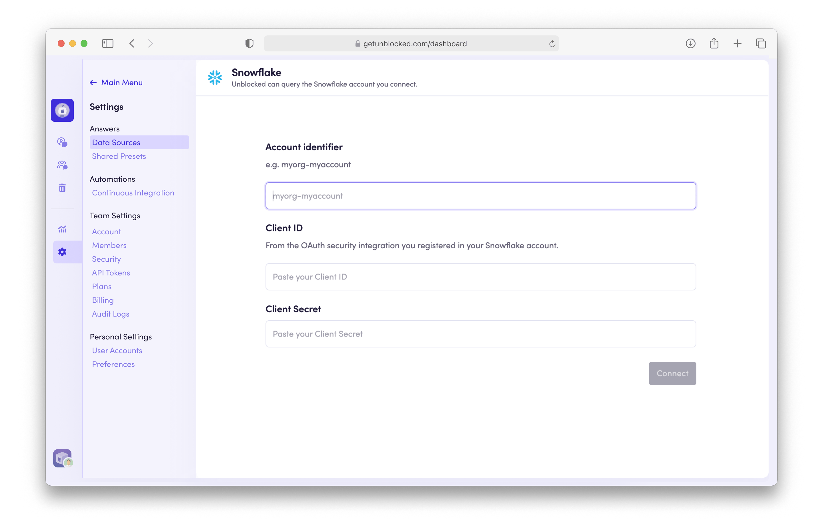Image resolution: width=823 pixels, height=520 pixels.
Task: Click the Snowflake page title
Action: pyautogui.click(x=256, y=73)
